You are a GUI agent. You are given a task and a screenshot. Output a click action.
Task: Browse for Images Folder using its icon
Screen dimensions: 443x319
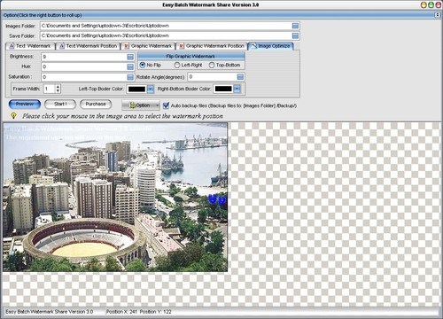coord(295,26)
